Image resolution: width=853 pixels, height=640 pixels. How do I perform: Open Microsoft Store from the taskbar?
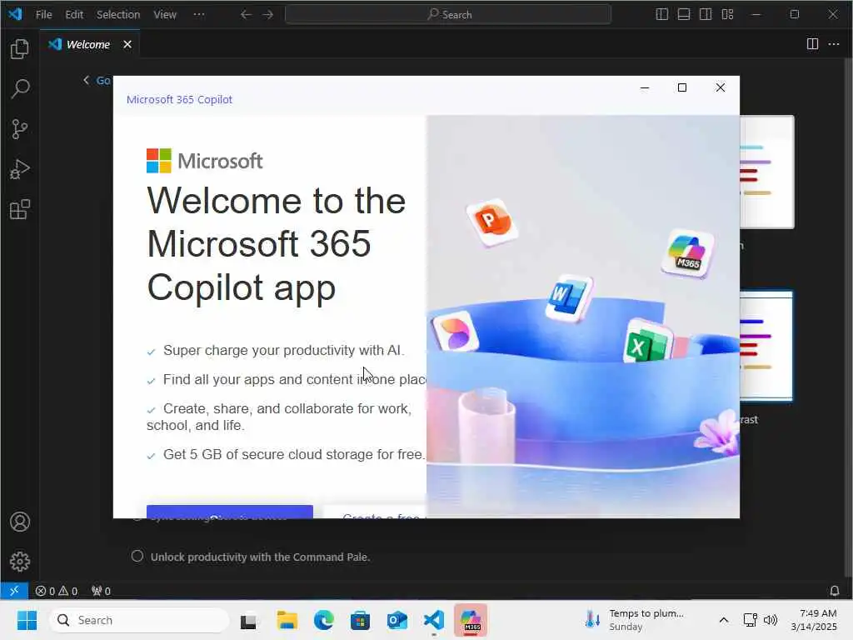360,620
